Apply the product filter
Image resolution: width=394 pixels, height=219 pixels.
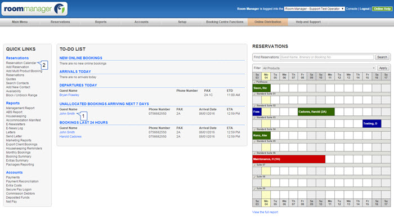[x=383, y=68]
